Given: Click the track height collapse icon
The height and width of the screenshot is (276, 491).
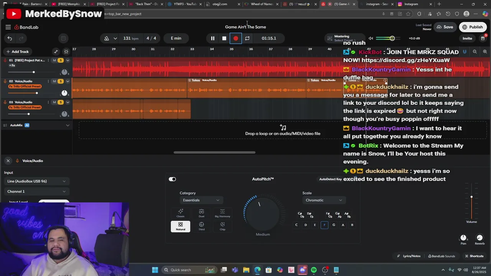Looking at the screenshot, I should tap(66, 52).
